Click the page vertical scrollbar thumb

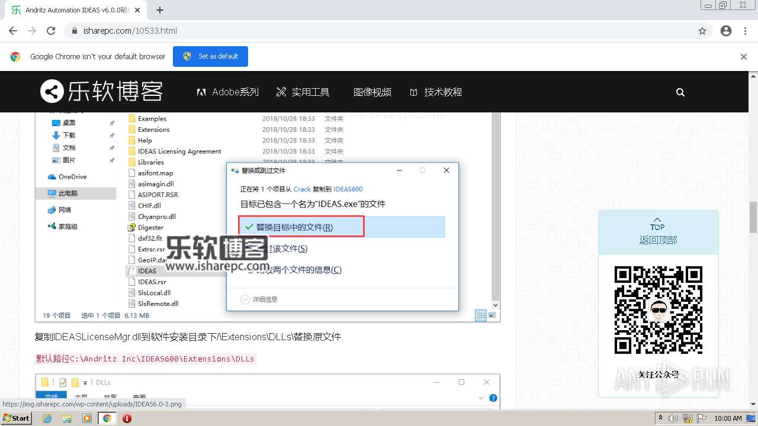(753, 217)
